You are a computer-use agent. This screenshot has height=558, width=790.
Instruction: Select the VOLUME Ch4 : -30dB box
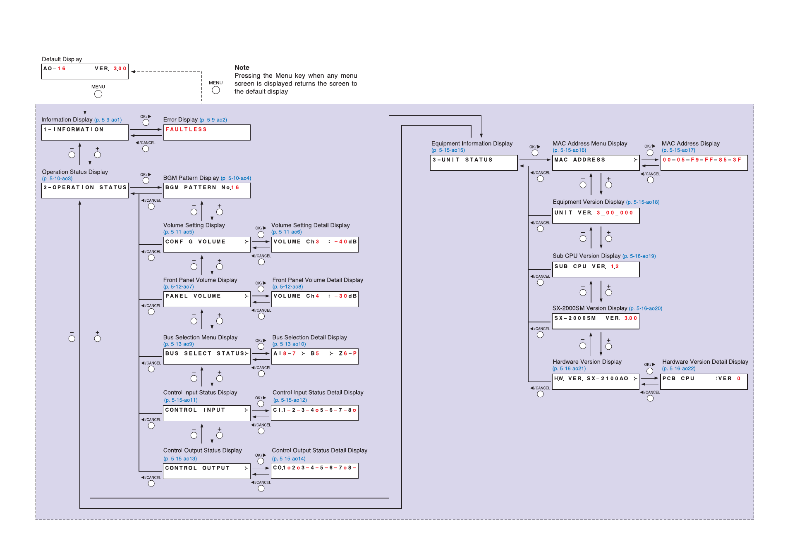(315, 299)
